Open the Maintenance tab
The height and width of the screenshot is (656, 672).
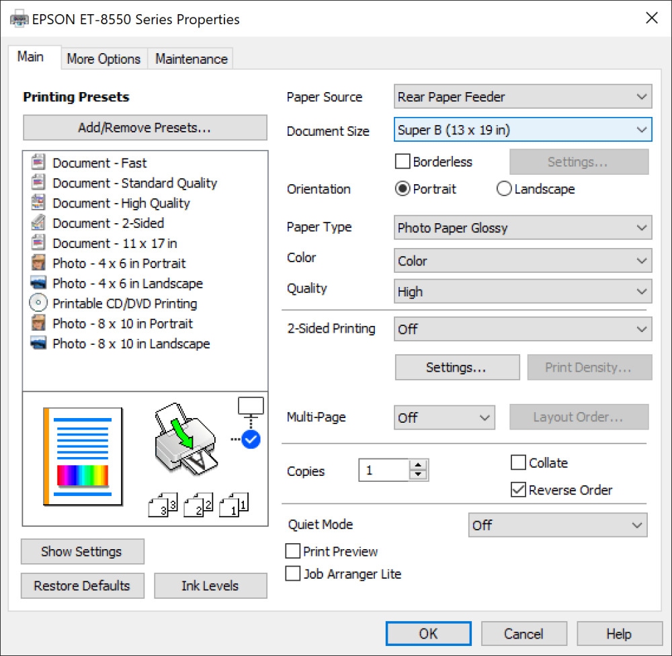tap(190, 59)
